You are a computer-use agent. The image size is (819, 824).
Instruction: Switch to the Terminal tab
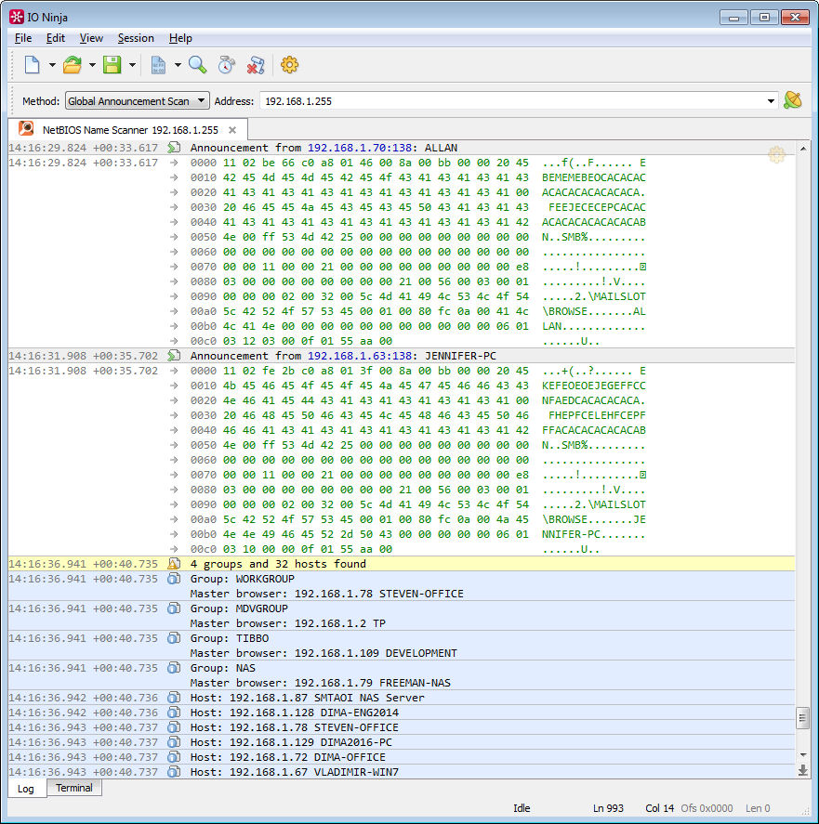pos(73,788)
